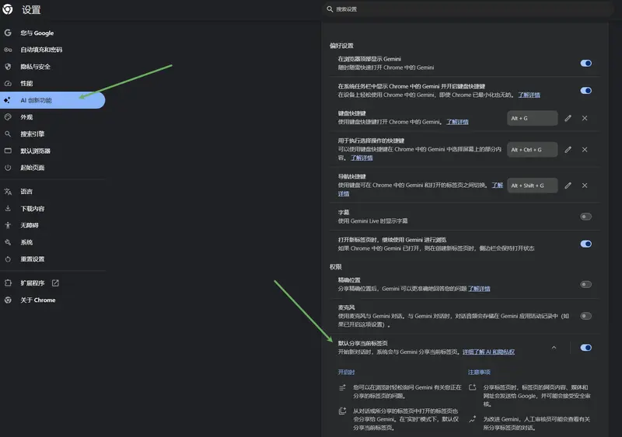This screenshot has width=622, height=437.
Task: Click the accessibility icon for 无障碍
Action: (8, 225)
